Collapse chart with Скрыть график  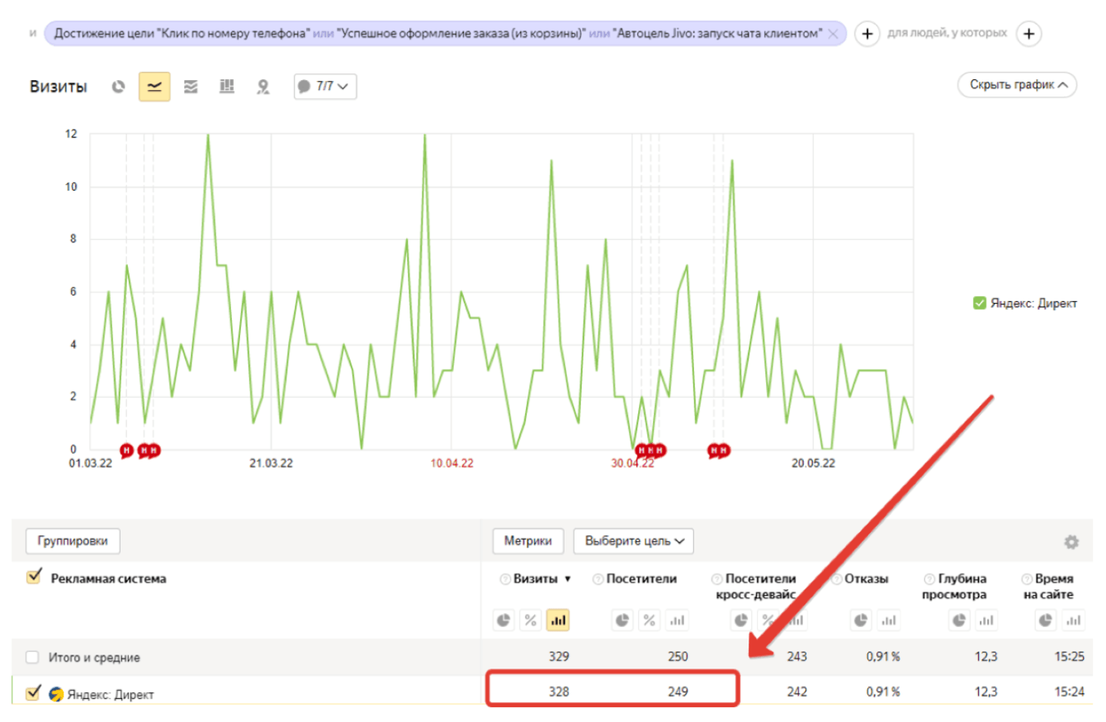(x=1017, y=85)
